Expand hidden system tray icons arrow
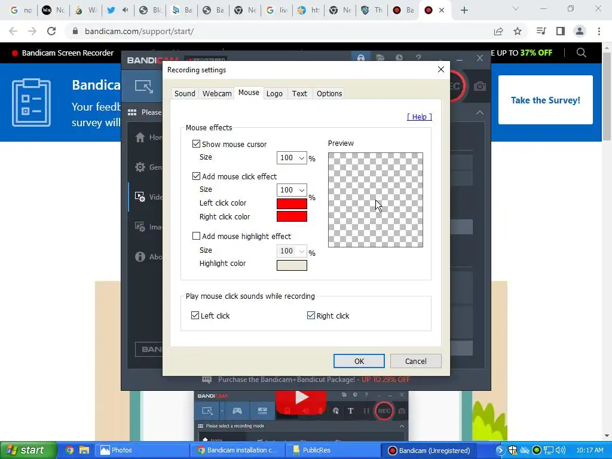This screenshot has width=612, height=459. [x=500, y=450]
